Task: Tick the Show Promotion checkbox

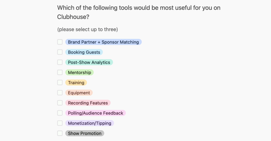Action: 60,133
